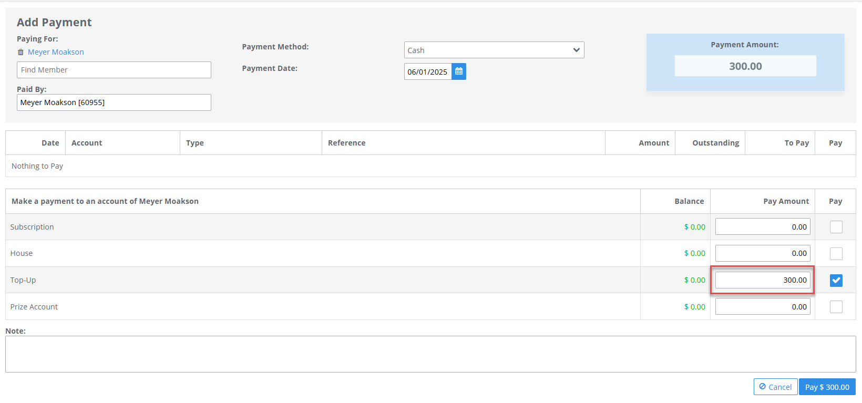Tick the Prize Account Pay checkbox

[x=836, y=307]
